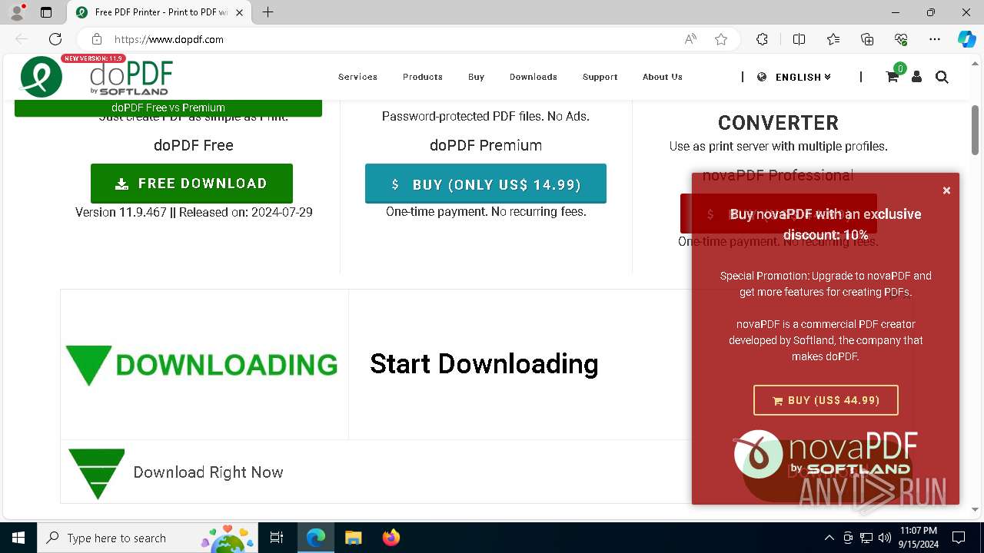Open the Products menu
The width and height of the screenshot is (984, 553).
(x=423, y=77)
